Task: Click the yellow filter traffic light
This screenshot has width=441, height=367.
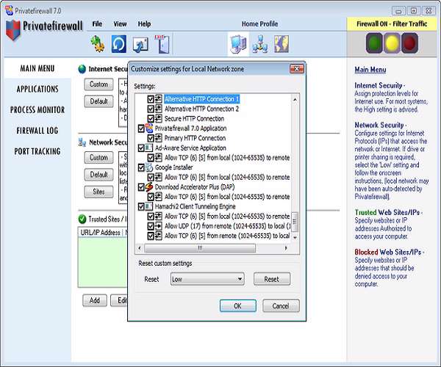Action: (x=392, y=43)
